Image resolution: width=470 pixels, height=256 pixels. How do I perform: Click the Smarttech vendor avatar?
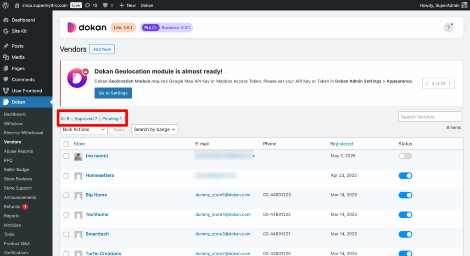(78, 235)
